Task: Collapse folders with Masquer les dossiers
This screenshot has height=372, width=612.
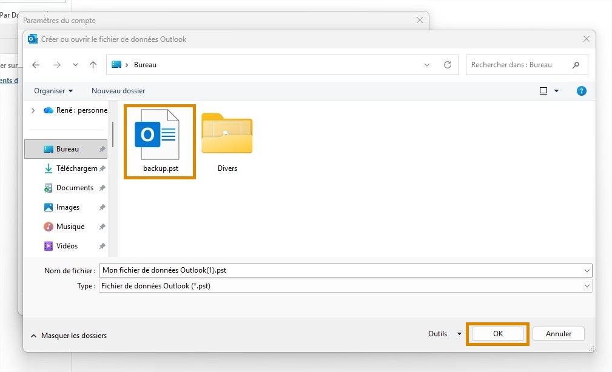Action: [x=69, y=335]
